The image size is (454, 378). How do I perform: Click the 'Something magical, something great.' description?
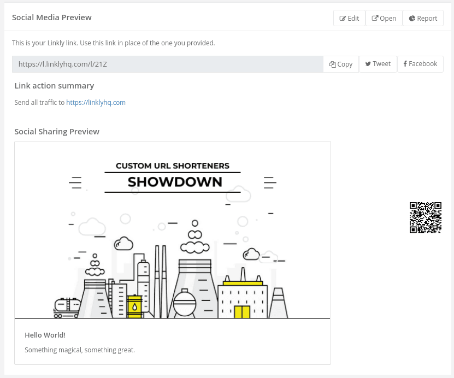pyautogui.click(x=80, y=350)
